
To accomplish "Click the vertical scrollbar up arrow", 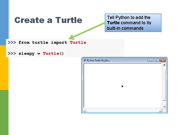I will [x=164, y=64].
